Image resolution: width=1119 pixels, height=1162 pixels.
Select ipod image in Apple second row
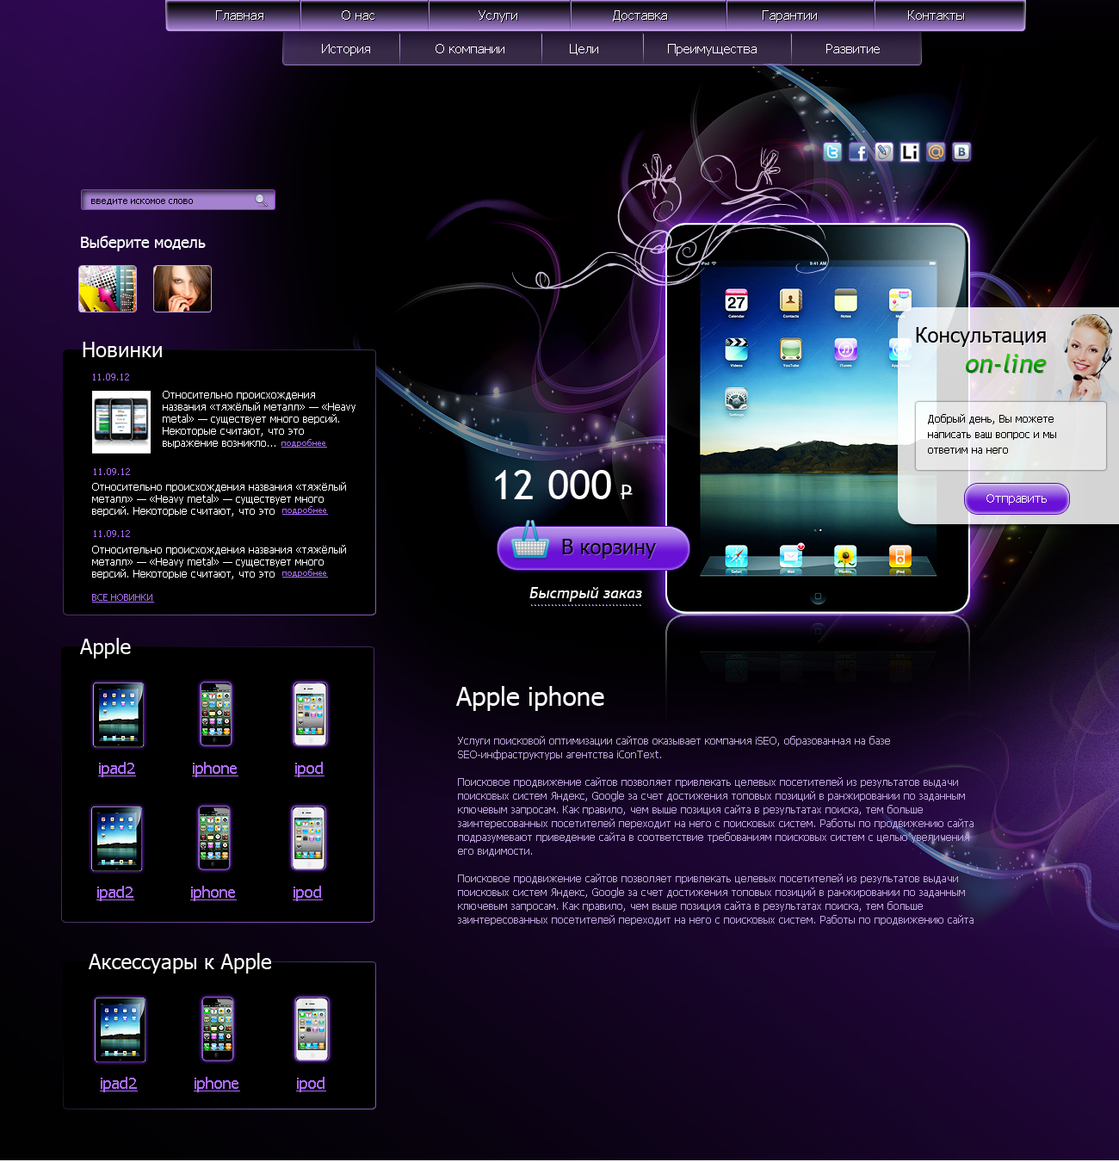click(308, 838)
